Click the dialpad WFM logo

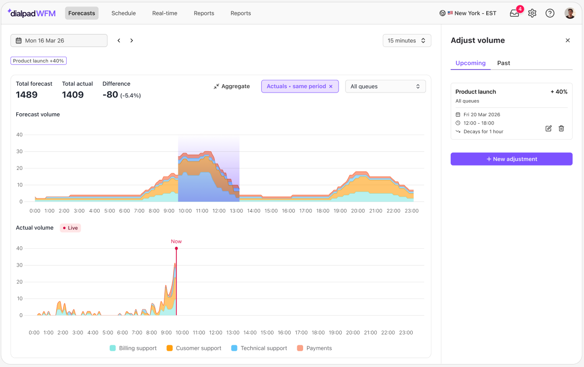(x=32, y=13)
